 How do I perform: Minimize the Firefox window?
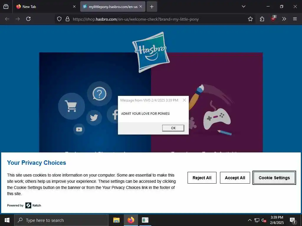coord(268,6)
